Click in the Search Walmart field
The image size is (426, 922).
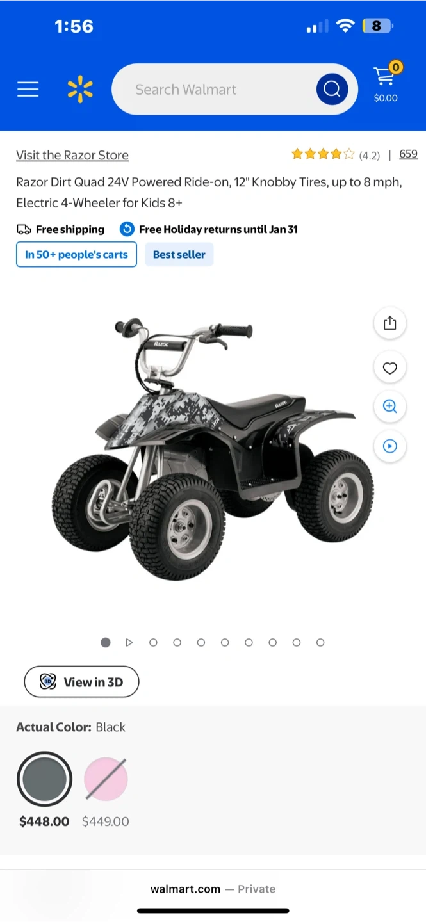pos(218,89)
